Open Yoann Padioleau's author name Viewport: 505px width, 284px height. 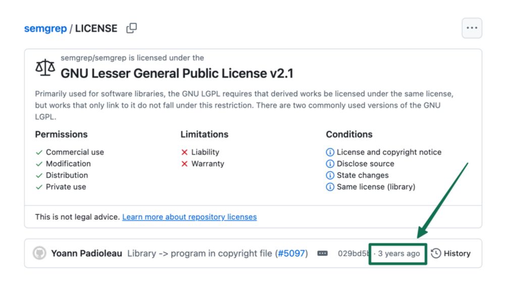coord(86,253)
